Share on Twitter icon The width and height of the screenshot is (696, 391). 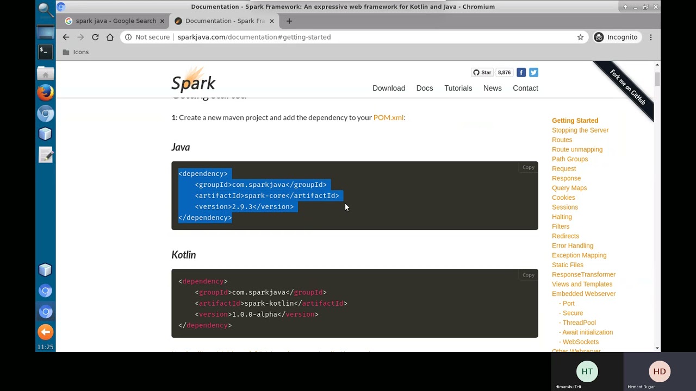click(x=533, y=72)
